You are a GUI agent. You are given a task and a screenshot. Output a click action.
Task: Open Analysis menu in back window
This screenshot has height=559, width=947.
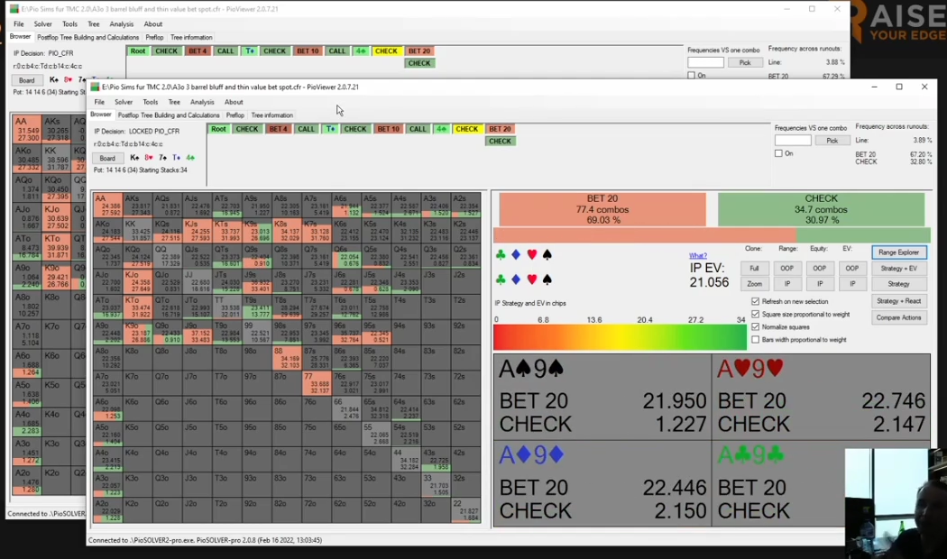(122, 24)
